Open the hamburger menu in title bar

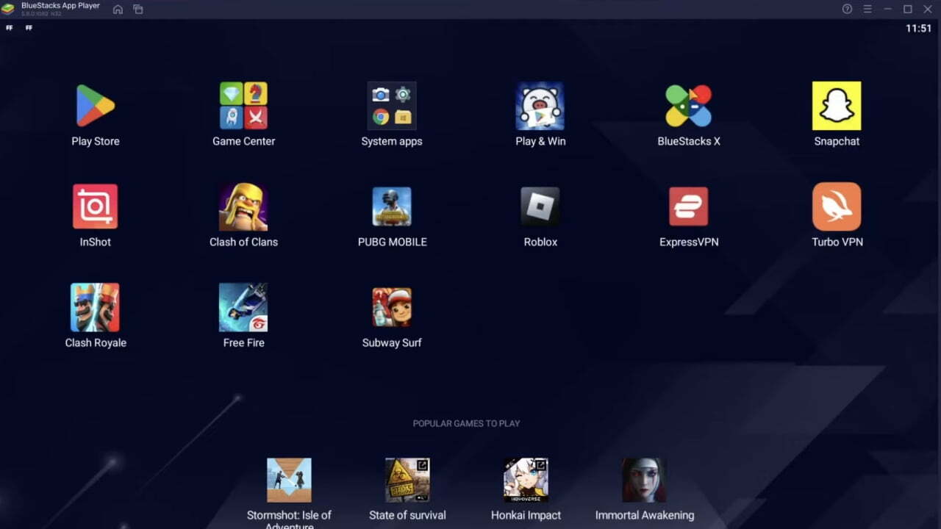click(x=867, y=9)
